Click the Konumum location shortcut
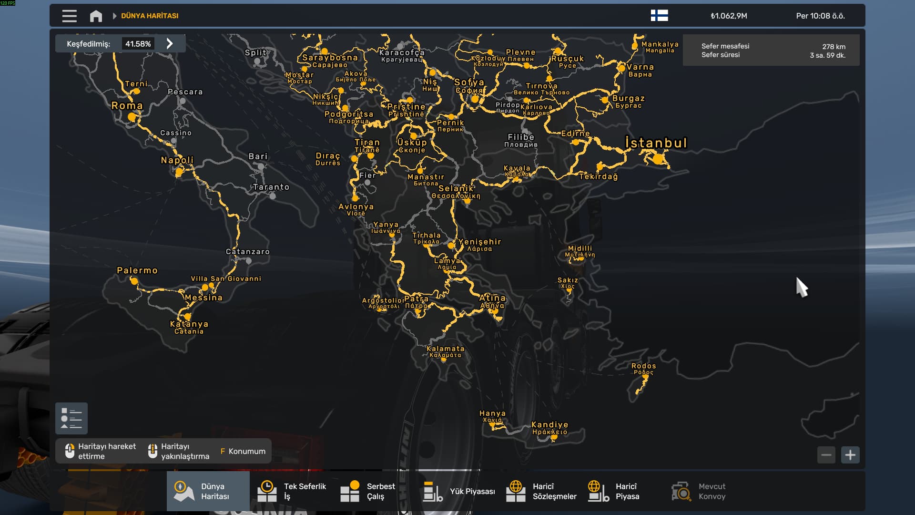Screen dimensions: 915x515 [243, 451]
